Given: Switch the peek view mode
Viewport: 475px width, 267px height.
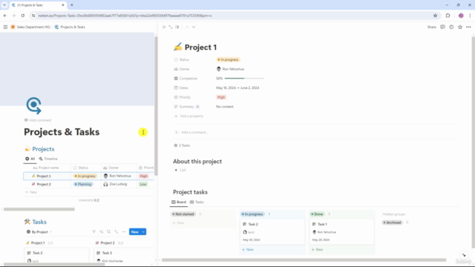Looking at the screenshot, I should pyautogui.click(x=177, y=27).
